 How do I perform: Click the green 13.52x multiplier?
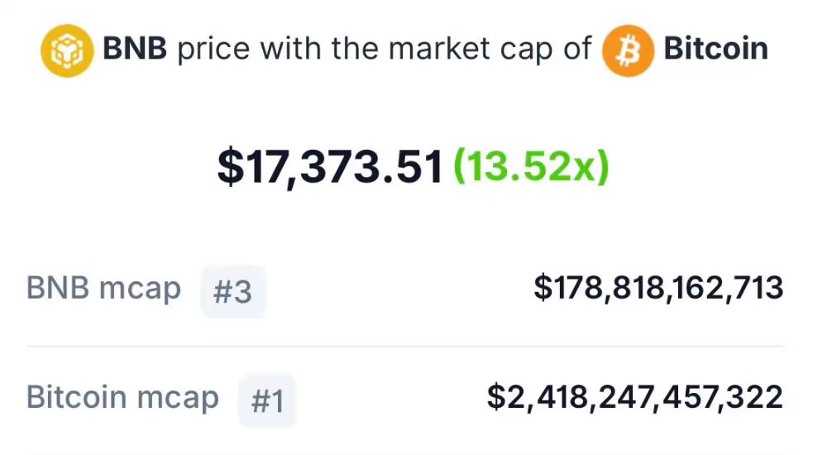[532, 166]
